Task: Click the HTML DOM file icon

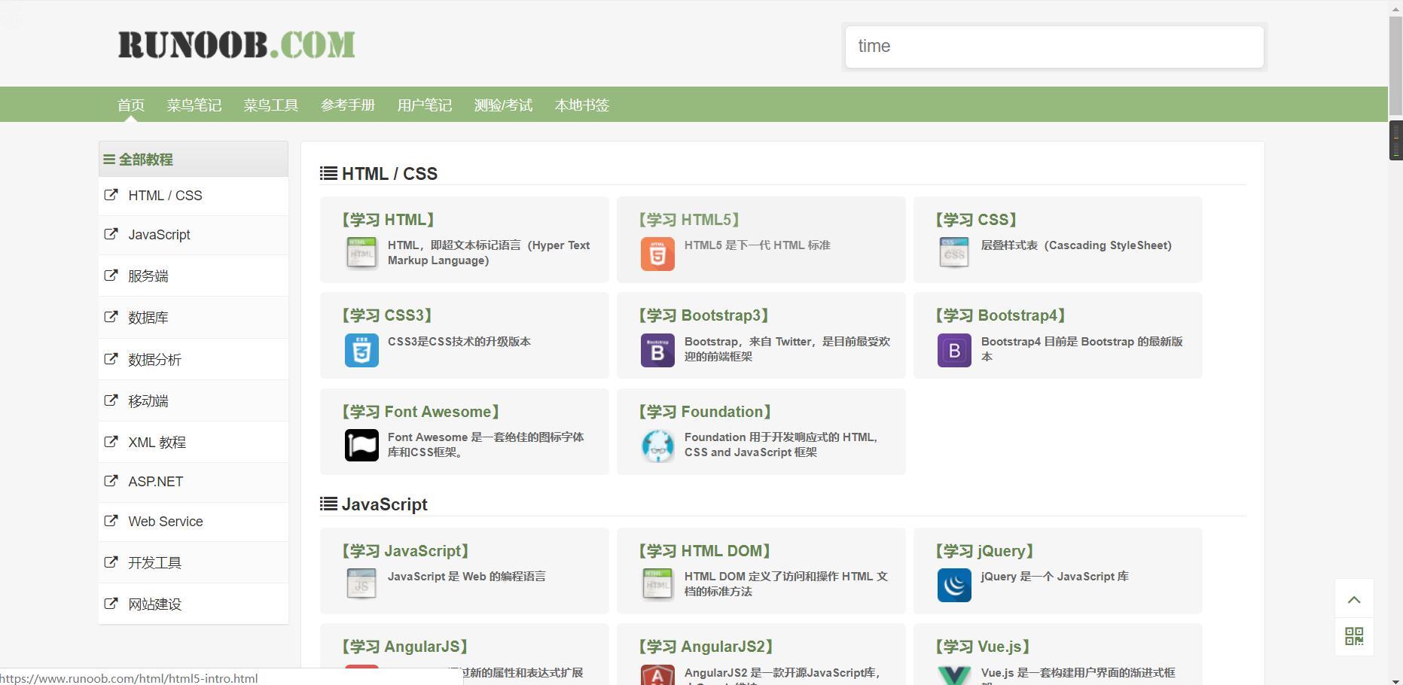Action: point(657,584)
